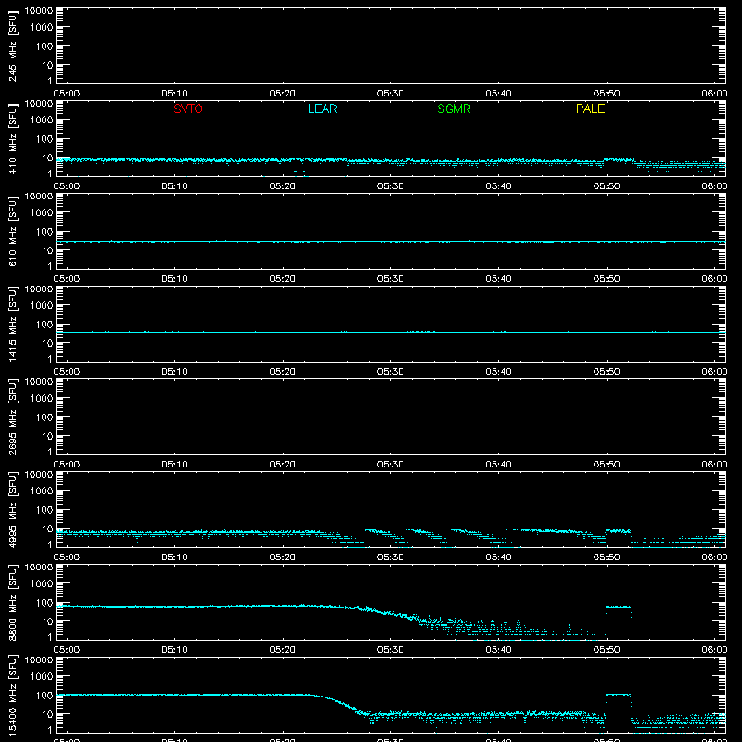Click the raised 15400 MHz plateau after 05:50
Viewport: 742px width, 742px height.
tap(618, 695)
